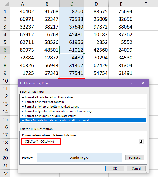Select column B header
Viewport: 158px width, 177px height.
(x=47, y=4)
